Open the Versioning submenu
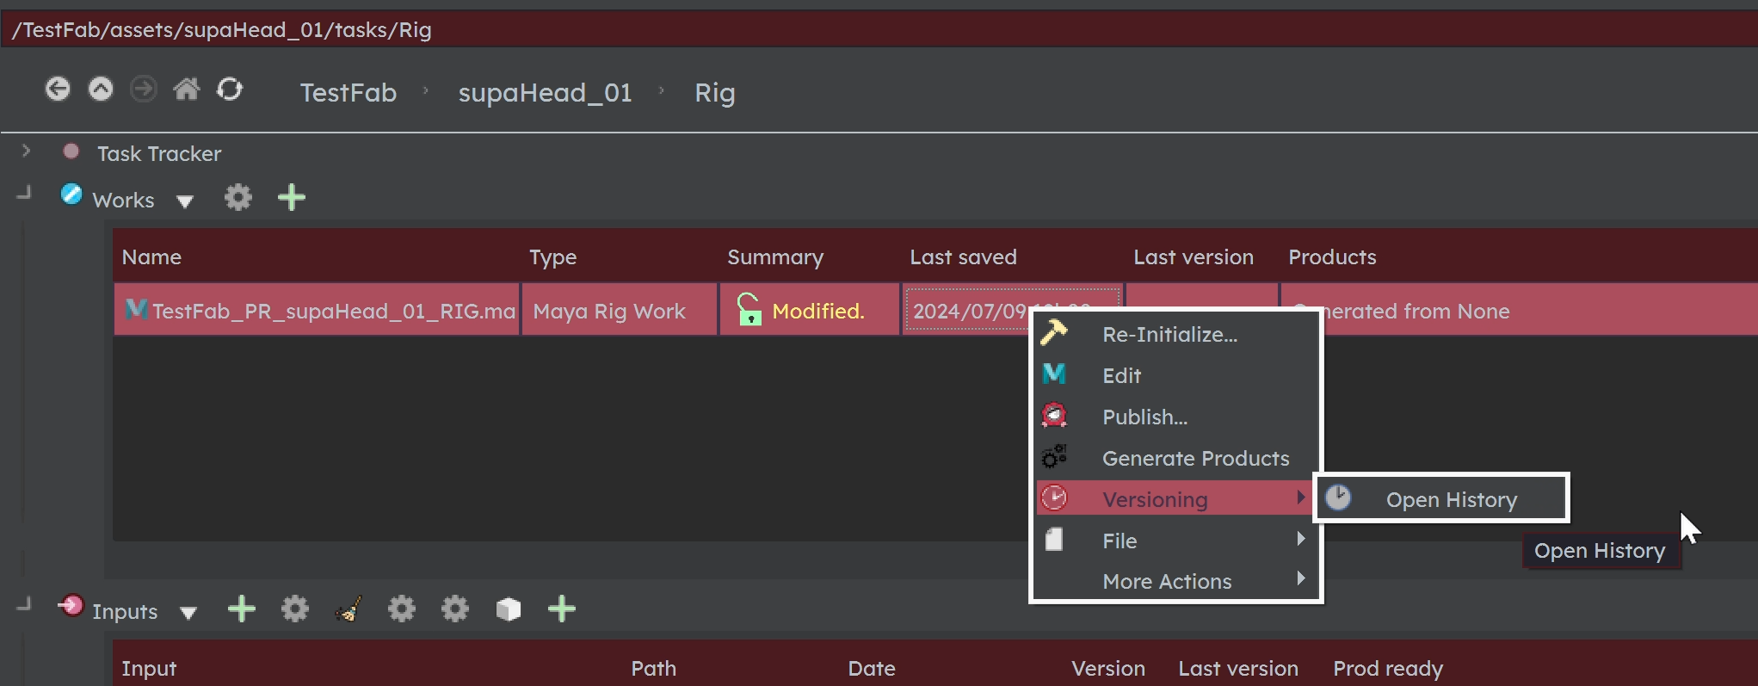The image size is (1758, 686). click(1176, 499)
